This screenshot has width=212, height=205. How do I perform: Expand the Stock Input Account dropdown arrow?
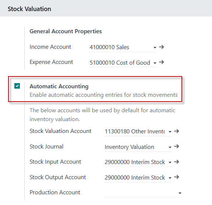(170, 162)
